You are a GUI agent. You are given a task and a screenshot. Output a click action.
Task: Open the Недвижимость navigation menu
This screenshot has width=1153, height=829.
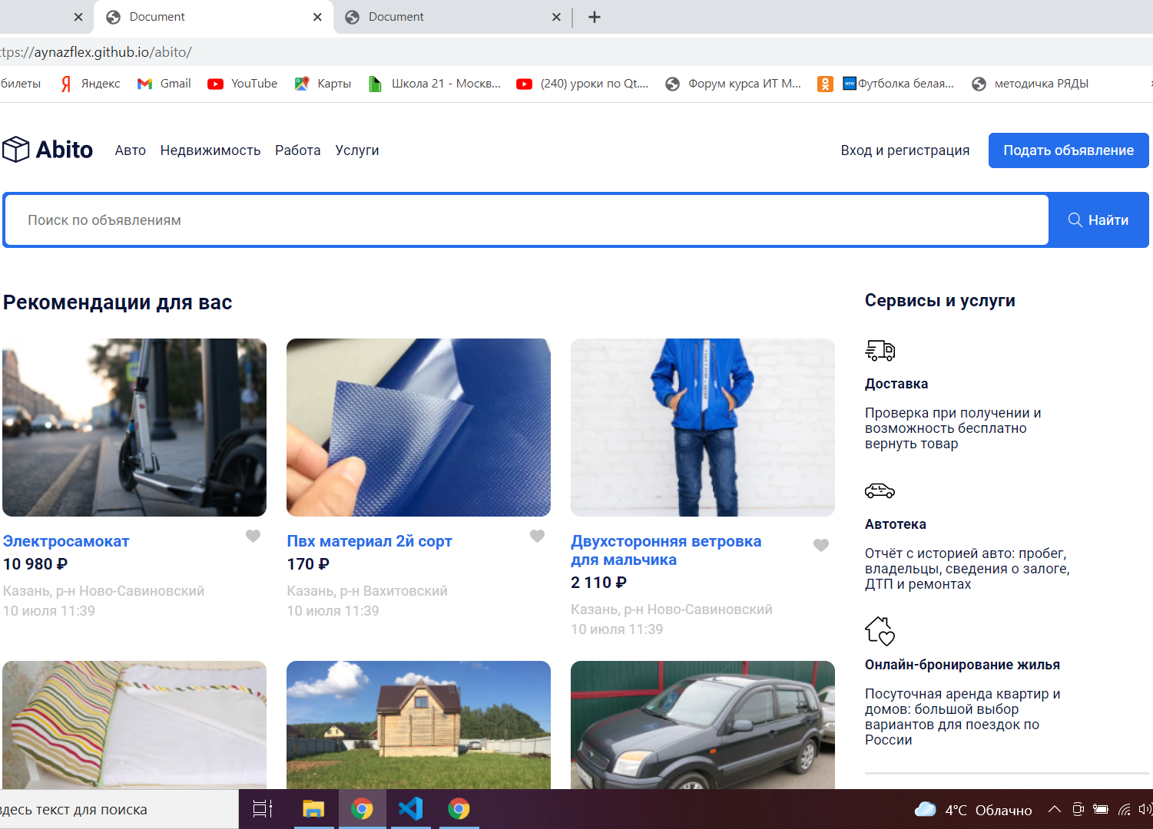pos(210,150)
